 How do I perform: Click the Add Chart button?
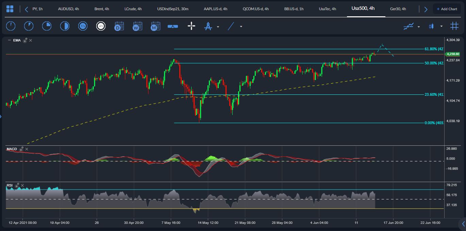coord(447,9)
